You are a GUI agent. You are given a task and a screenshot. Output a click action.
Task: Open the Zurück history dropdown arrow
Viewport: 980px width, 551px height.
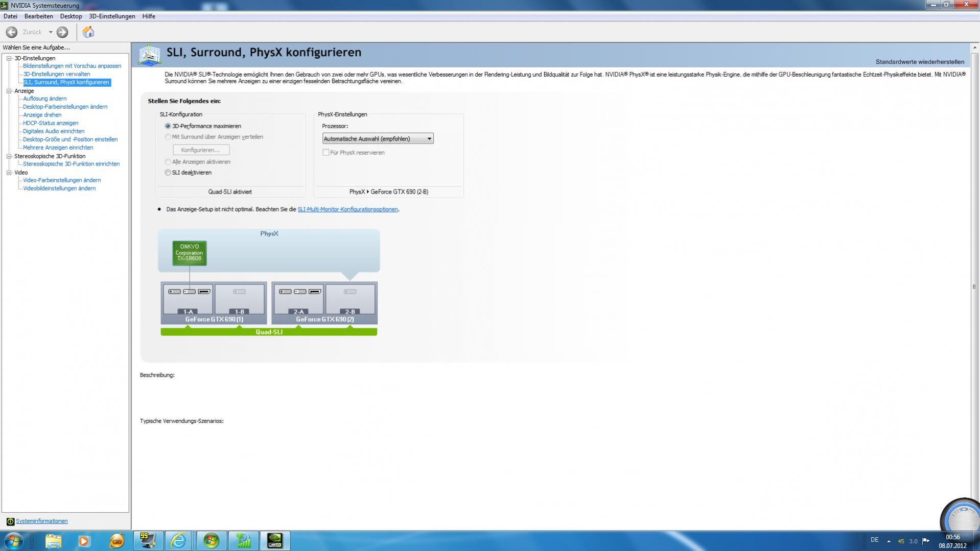pyautogui.click(x=51, y=32)
